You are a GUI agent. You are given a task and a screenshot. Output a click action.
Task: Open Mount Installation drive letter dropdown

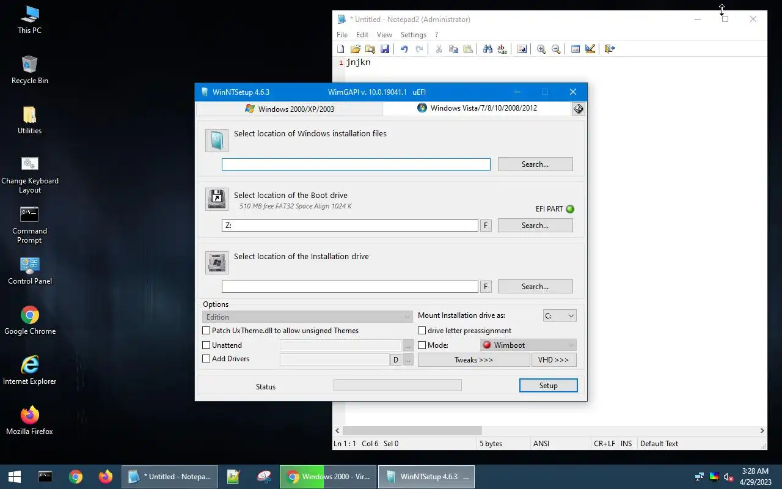tap(560, 316)
